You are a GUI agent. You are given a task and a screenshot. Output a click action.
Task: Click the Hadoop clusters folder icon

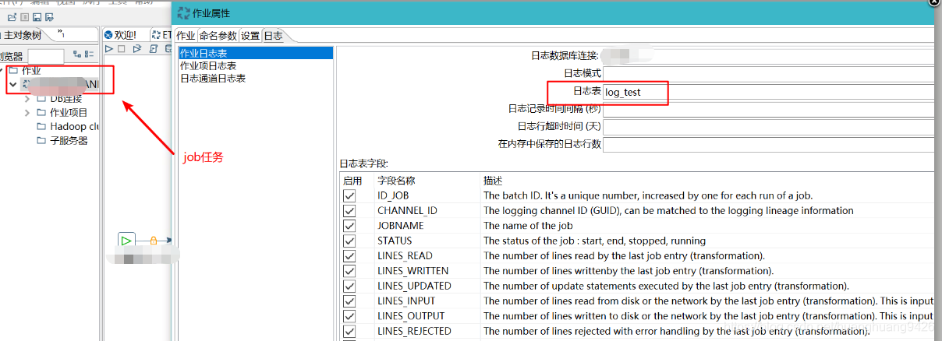(41, 126)
